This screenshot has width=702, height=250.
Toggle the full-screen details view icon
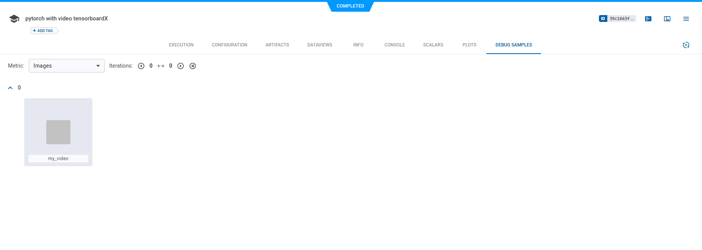(667, 19)
